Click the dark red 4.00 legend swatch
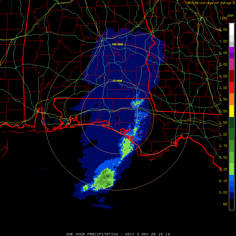Image resolution: width=236 pixels, height=236 pixels. 232,76
